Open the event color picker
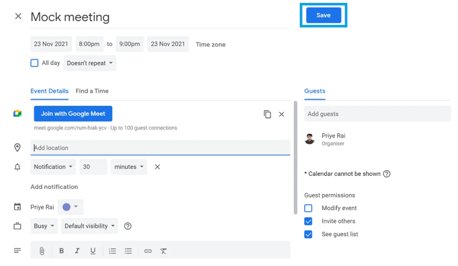 tap(70, 206)
